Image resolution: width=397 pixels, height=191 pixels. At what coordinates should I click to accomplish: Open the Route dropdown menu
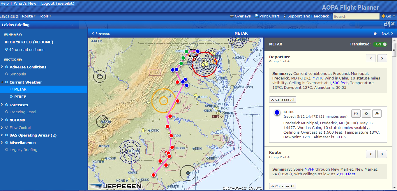[29, 16]
